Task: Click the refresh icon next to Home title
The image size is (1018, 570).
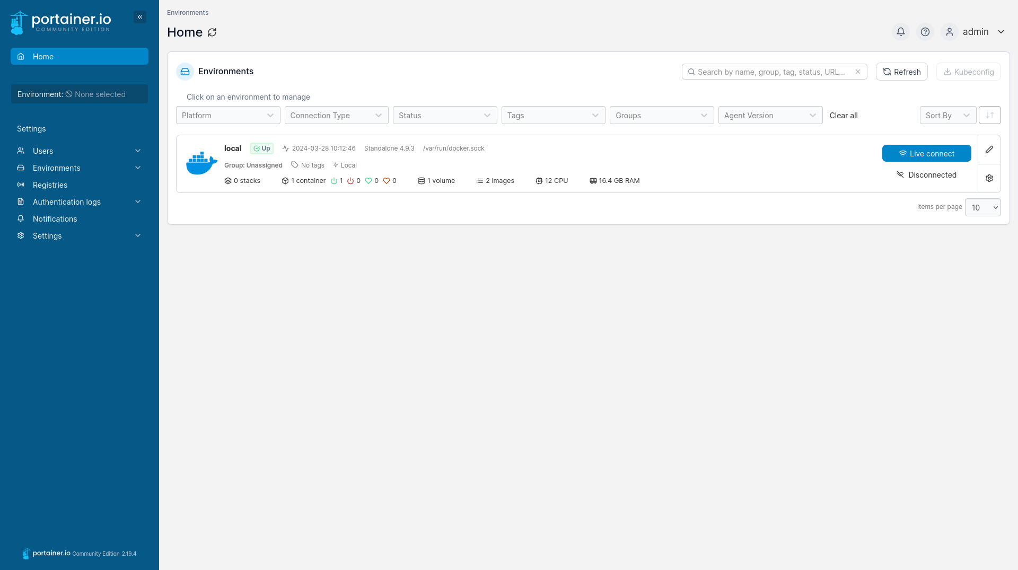Action: [x=212, y=32]
